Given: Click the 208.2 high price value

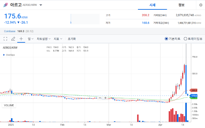Looking at the screenshot, I should (146, 15).
